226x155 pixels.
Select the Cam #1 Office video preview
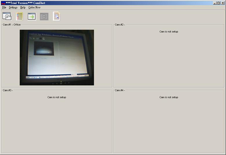coord(57,58)
